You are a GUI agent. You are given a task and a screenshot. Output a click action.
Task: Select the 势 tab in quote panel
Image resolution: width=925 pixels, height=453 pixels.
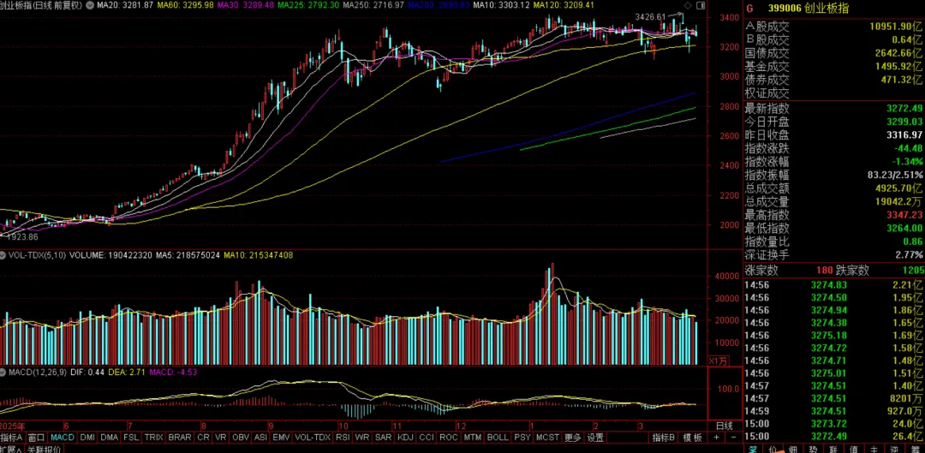point(813,450)
